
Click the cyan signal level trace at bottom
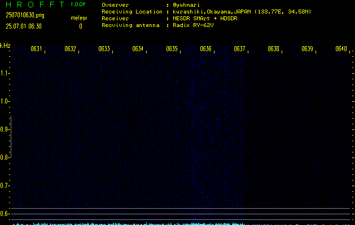coord(181,224)
